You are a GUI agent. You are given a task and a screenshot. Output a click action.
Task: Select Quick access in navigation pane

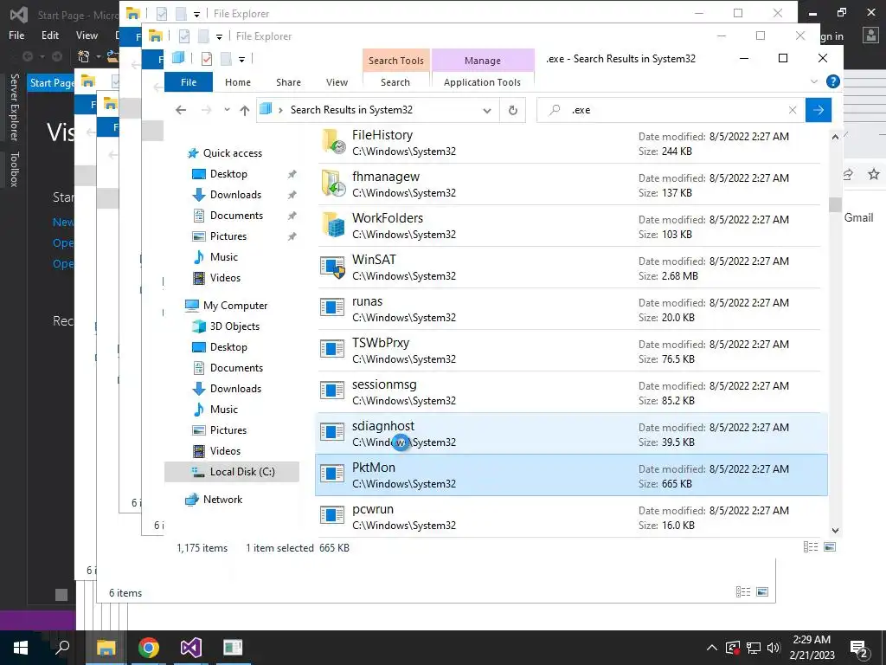point(232,153)
